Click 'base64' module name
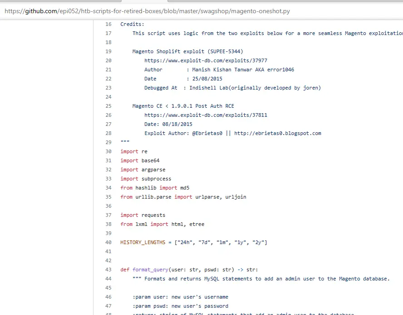This screenshot has height=315, width=403. point(151,160)
